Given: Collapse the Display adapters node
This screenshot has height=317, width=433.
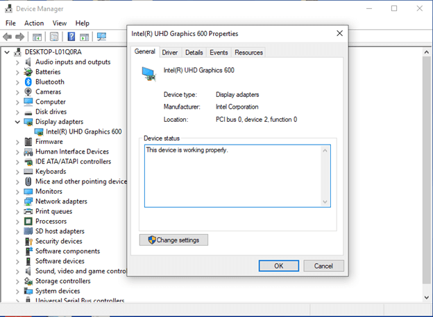Looking at the screenshot, I should (x=17, y=122).
